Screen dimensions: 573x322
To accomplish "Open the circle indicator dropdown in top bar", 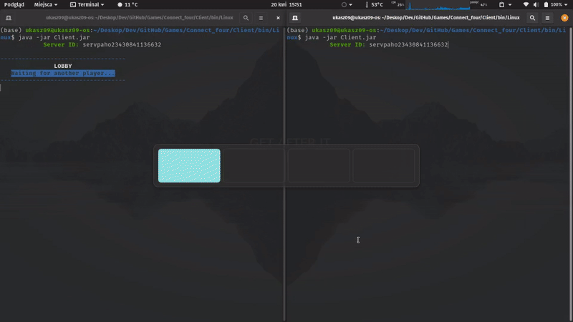I will (347, 5).
